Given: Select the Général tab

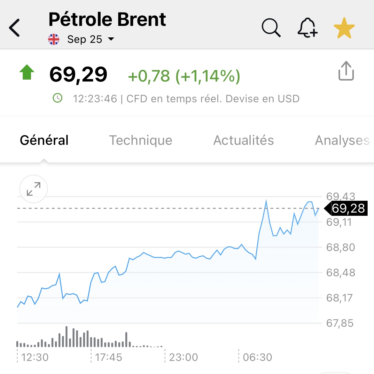Looking at the screenshot, I should (44, 140).
